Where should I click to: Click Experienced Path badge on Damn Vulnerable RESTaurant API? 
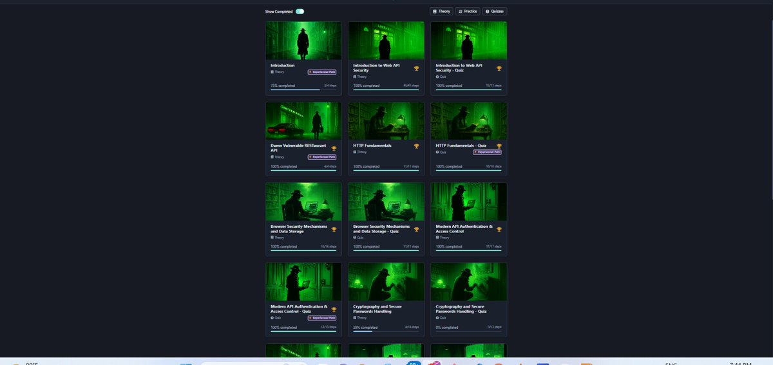(322, 157)
